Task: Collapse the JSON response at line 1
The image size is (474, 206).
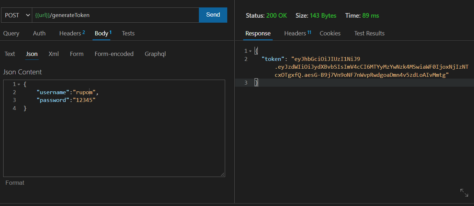Action: click(251, 50)
